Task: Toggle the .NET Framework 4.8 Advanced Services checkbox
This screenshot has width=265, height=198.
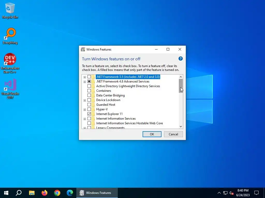Action: pos(89,81)
